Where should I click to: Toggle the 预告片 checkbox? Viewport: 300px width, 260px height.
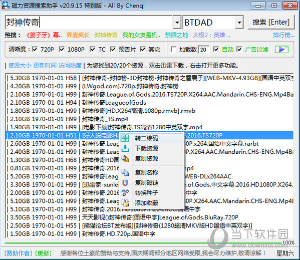[113, 50]
